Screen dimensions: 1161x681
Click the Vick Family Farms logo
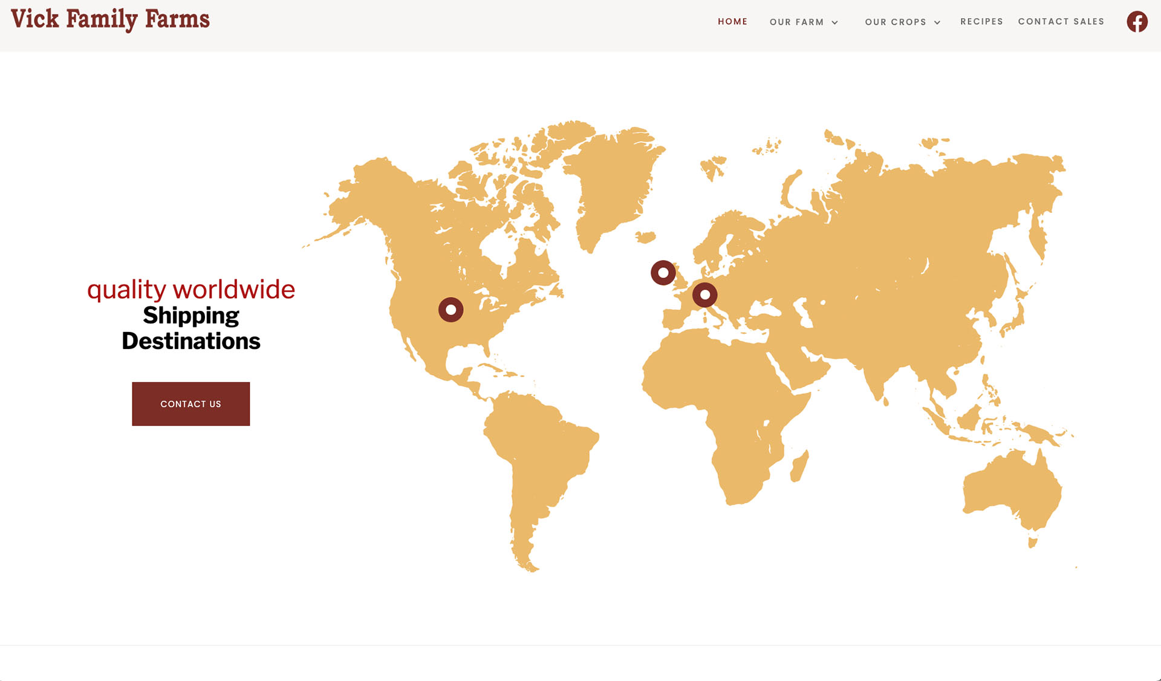click(110, 19)
